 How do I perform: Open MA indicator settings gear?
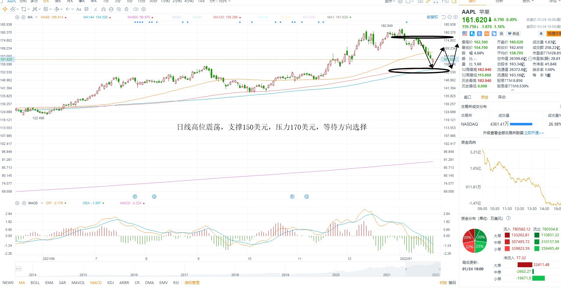click(x=17, y=17)
